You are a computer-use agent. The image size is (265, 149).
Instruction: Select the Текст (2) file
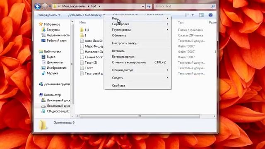[x=91, y=62]
